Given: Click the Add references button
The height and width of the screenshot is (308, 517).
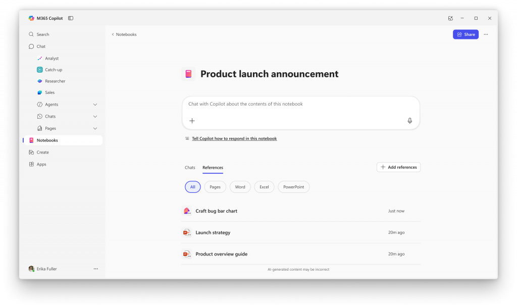Looking at the screenshot, I should point(398,167).
